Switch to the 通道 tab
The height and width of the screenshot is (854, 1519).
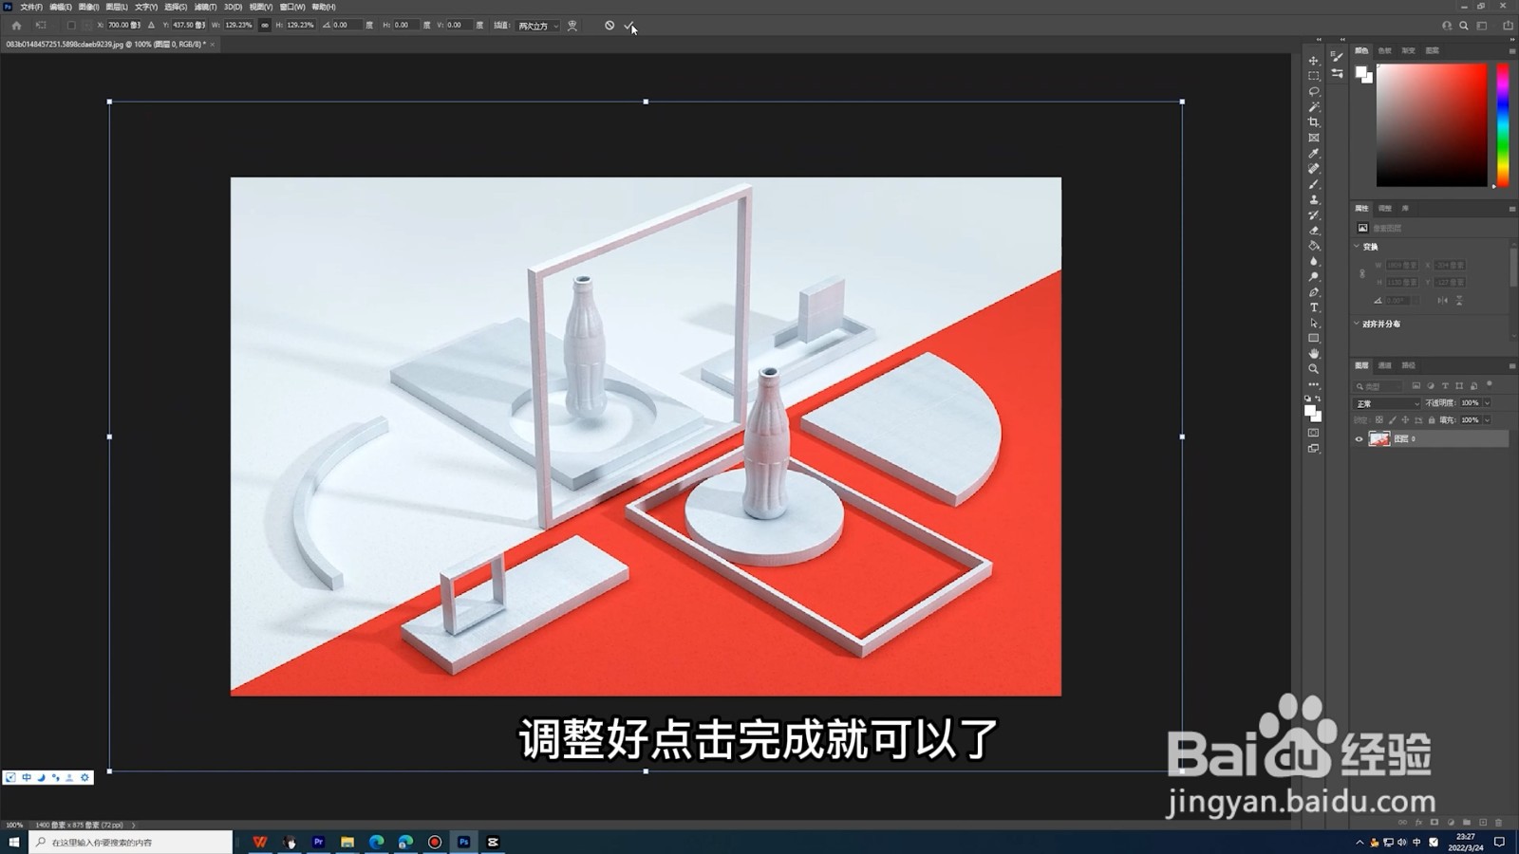(1385, 365)
